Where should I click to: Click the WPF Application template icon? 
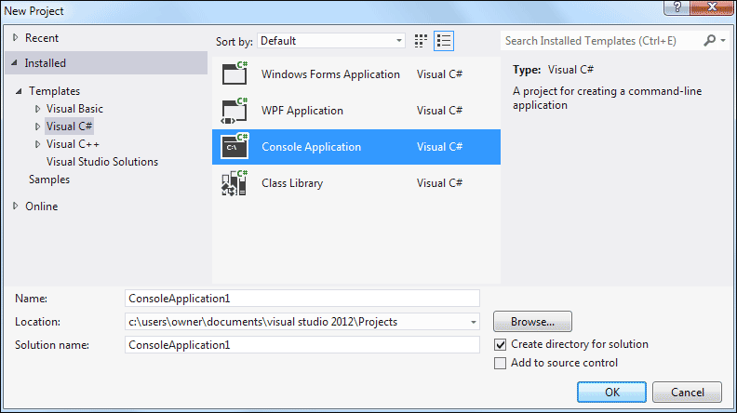(234, 111)
